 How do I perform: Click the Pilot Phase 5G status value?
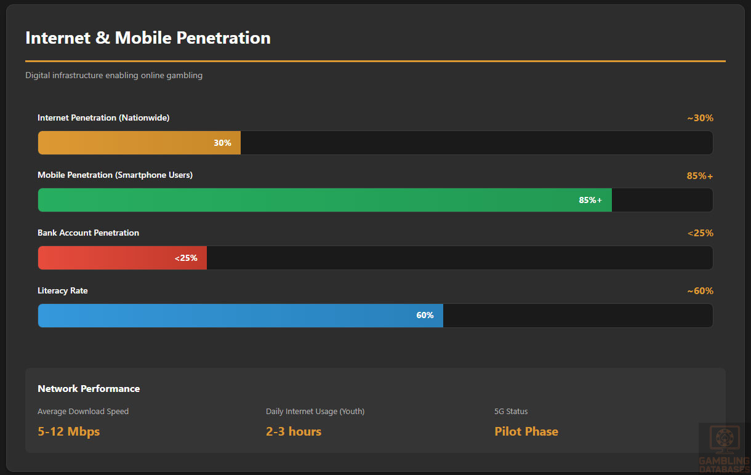point(526,431)
